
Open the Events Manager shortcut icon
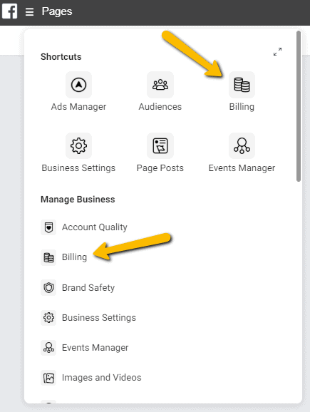point(242,145)
